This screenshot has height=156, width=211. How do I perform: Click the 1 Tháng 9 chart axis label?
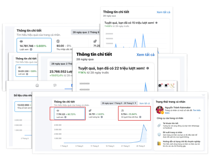click(64, 146)
